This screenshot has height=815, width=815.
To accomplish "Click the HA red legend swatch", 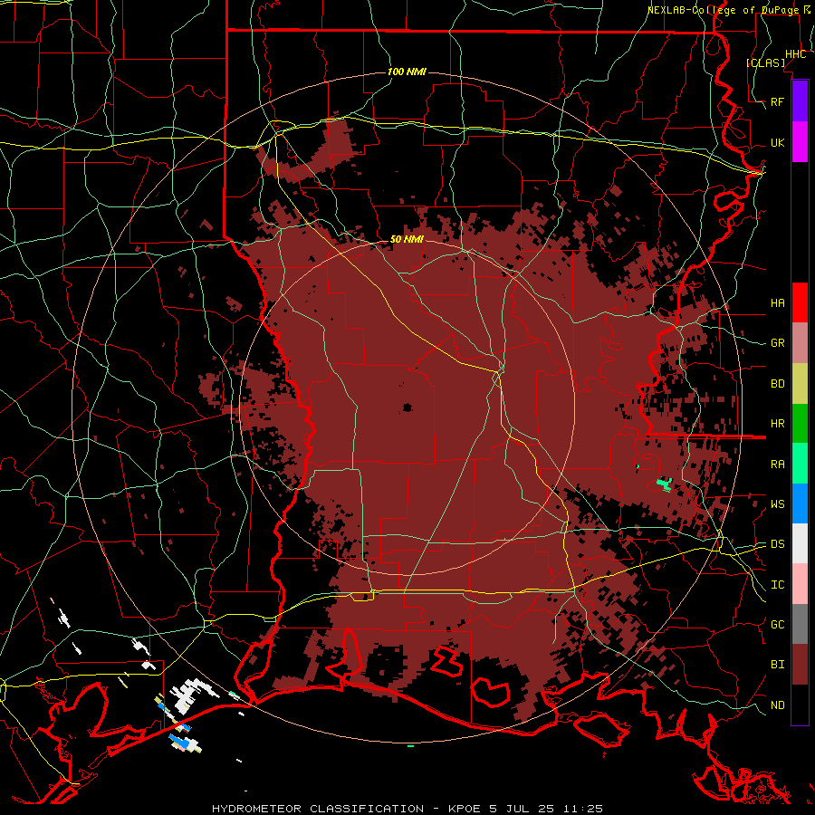I will tap(800, 302).
